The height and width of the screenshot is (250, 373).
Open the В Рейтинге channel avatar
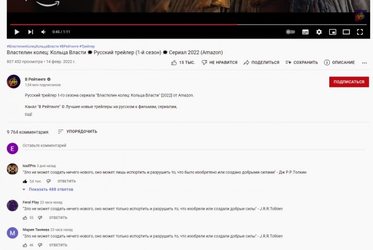[x=13, y=82]
